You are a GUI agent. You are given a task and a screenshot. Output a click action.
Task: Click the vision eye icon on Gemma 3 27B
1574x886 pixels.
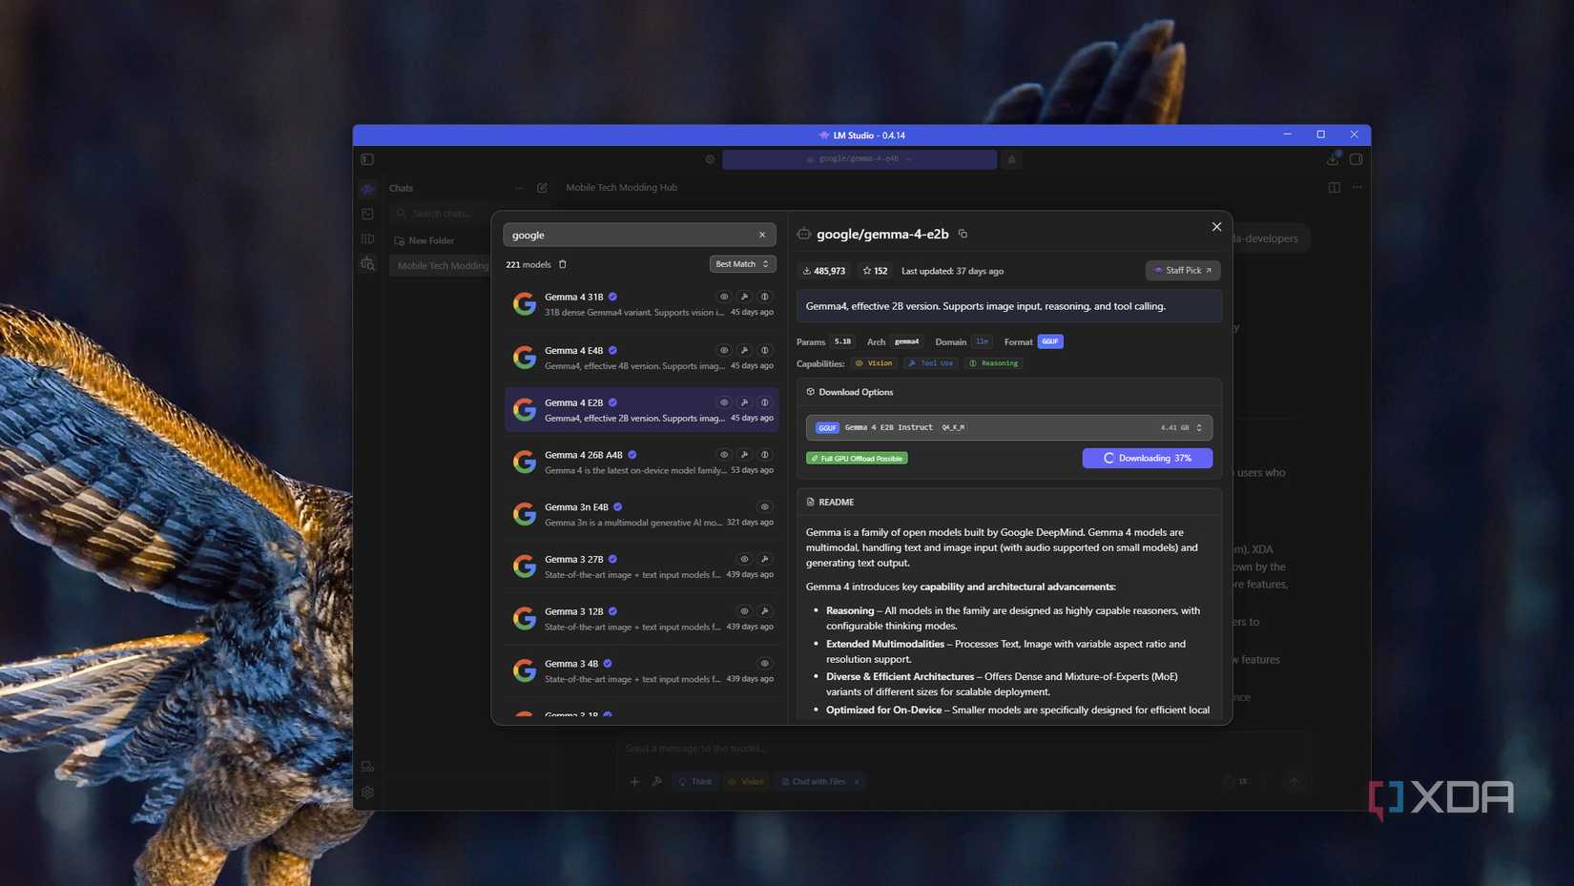[744, 559]
